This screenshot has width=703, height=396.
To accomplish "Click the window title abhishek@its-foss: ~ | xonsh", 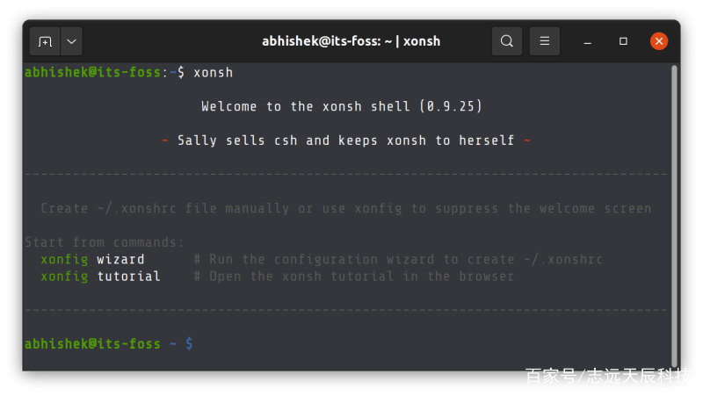I will point(351,41).
